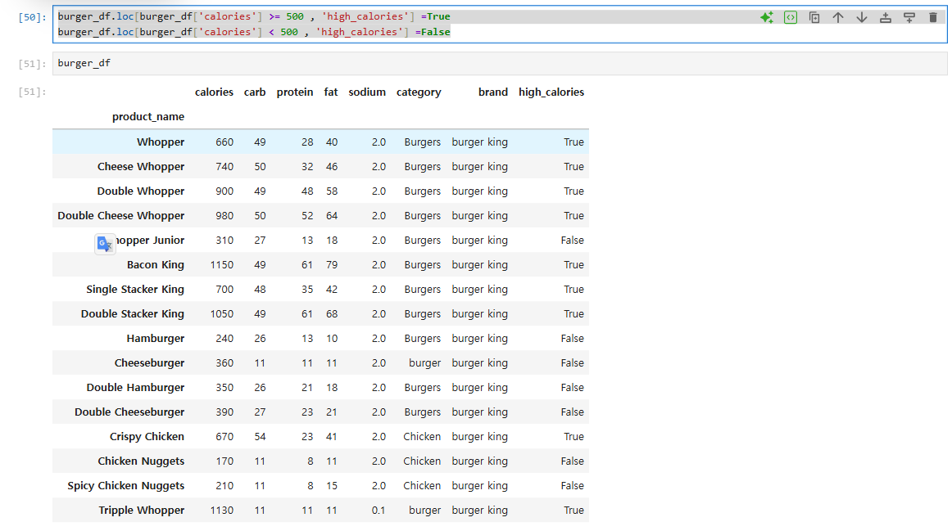This screenshot has width=952, height=531.
Task: Insert a cell above icon
Action: (x=885, y=17)
